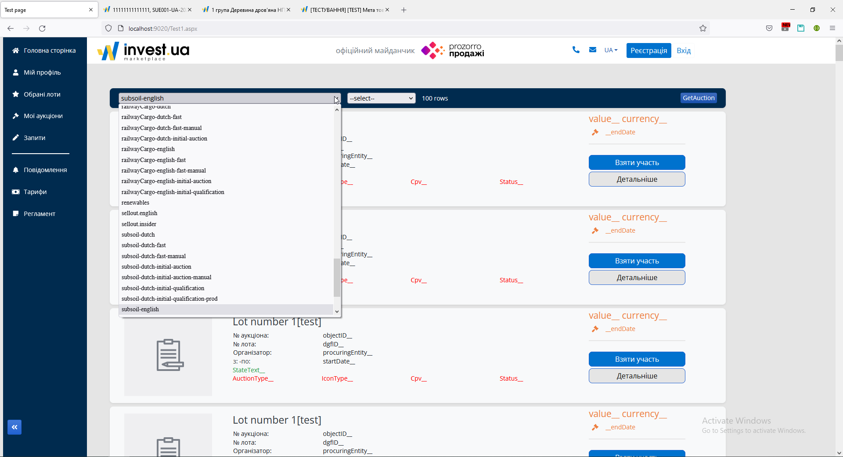Click the dropdown list scrollbar thumb

[x=337, y=277]
